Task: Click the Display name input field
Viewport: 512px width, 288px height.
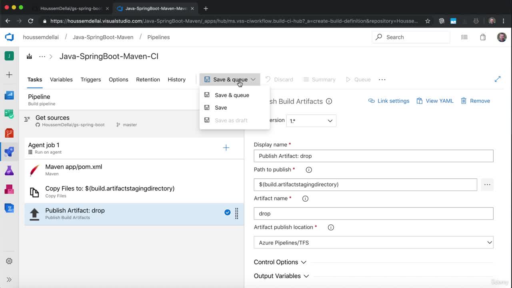Action: 374,156
